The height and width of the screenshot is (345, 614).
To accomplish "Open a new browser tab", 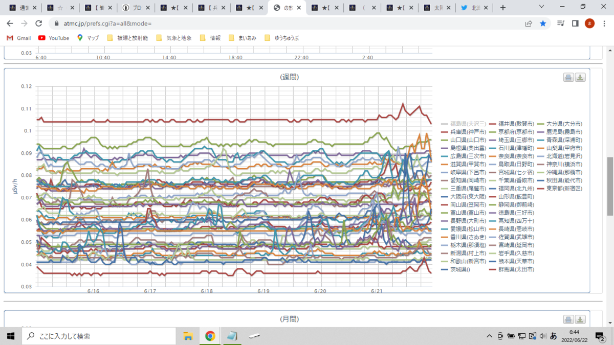I will click(x=503, y=8).
